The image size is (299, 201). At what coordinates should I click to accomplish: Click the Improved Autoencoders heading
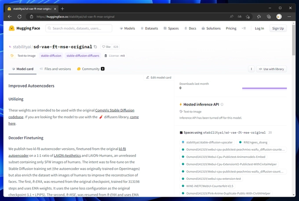click(x=31, y=86)
